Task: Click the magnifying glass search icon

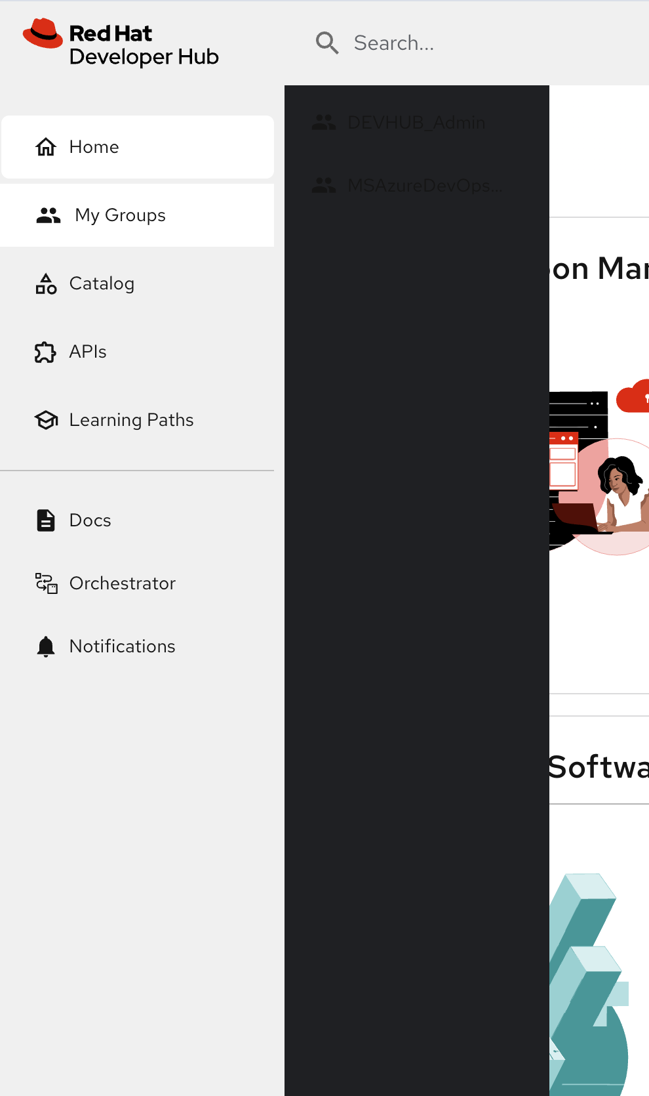Action: tap(327, 43)
